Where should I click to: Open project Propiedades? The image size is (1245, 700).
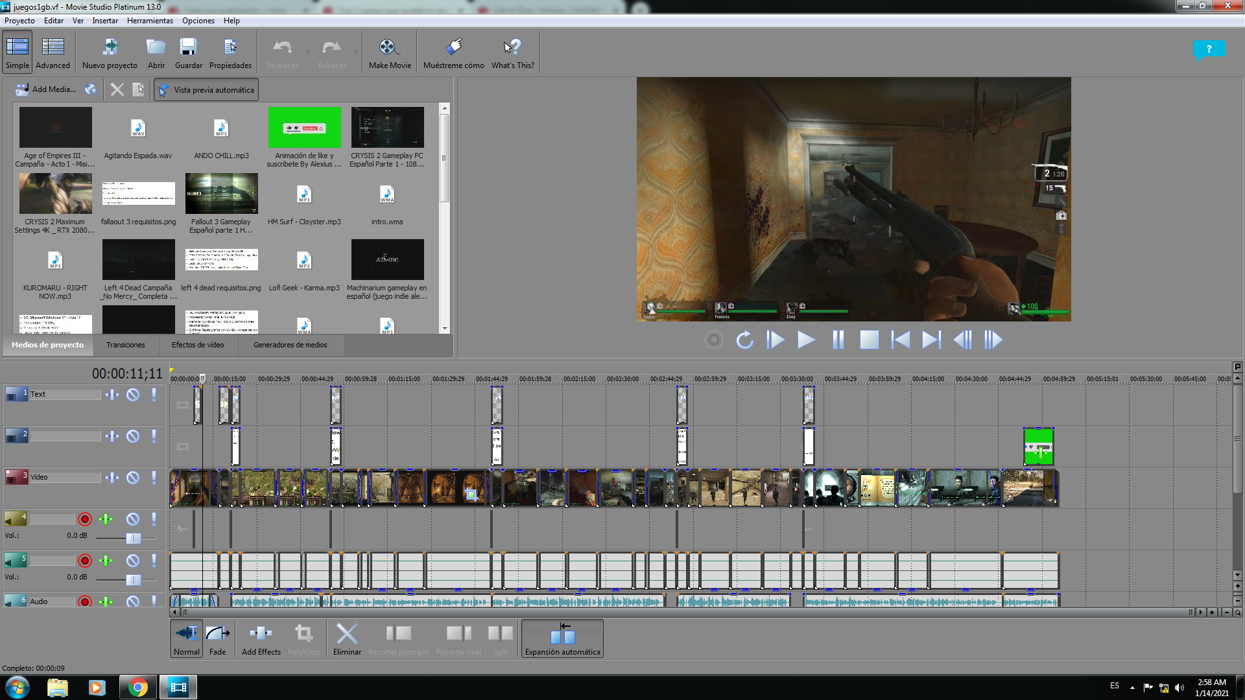pos(230,52)
